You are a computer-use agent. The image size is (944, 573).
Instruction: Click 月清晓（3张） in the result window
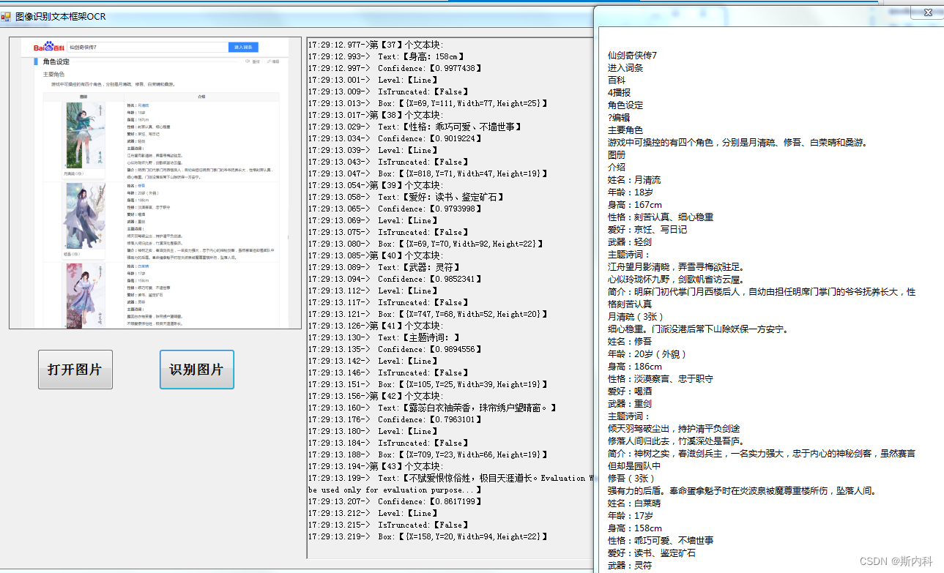pyautogui.click(x=636, y=317)
